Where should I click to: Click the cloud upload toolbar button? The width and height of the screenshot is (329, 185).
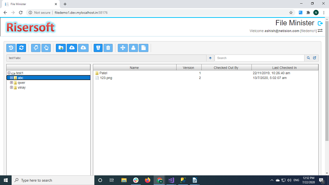point(72,48)
